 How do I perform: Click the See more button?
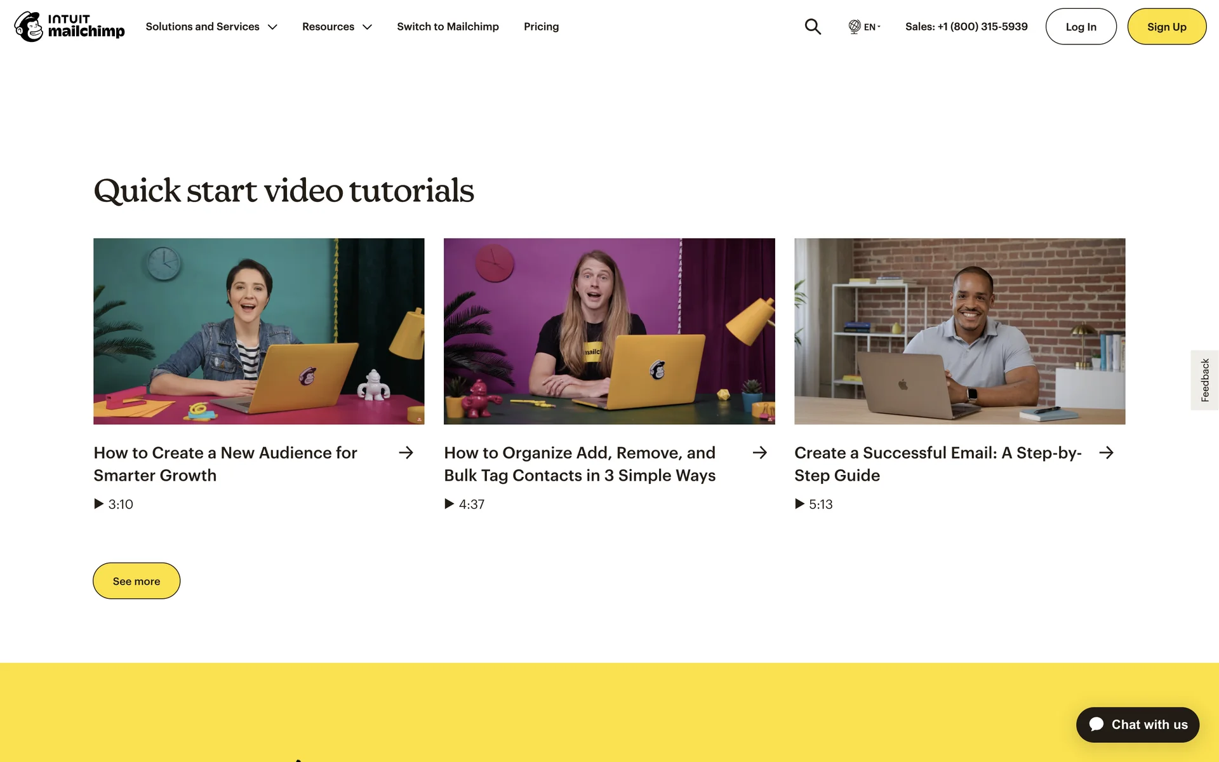click(136, 580)
